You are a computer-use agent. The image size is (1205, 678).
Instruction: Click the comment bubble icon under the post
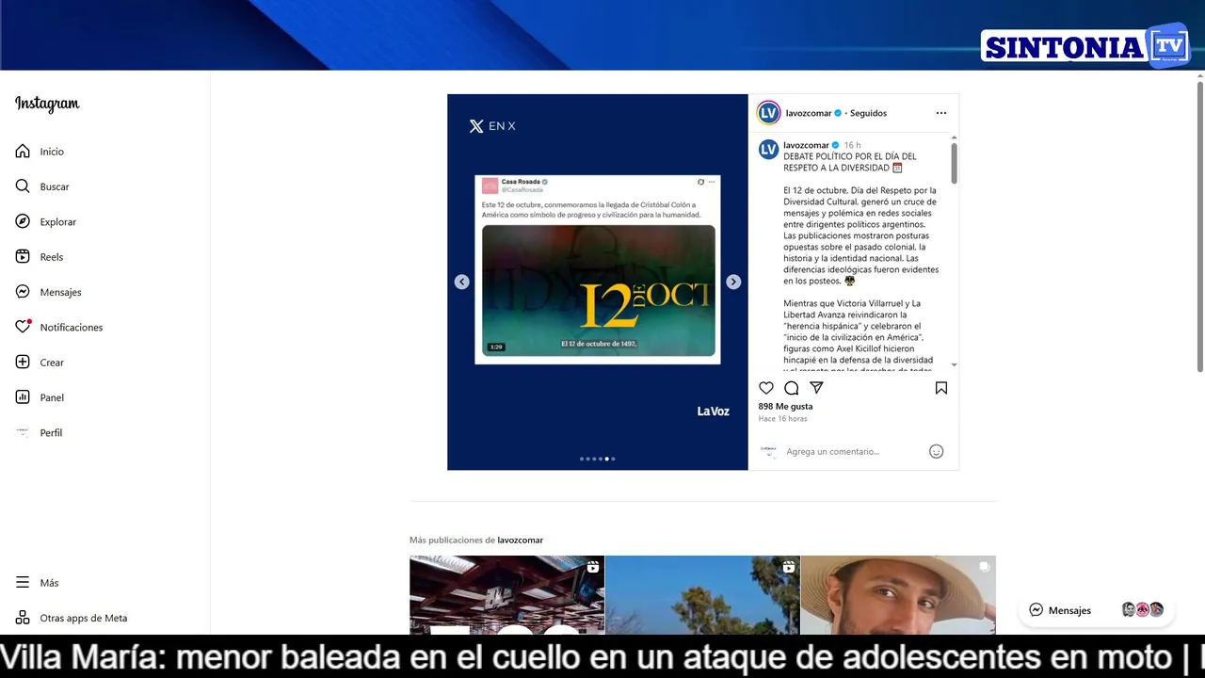tap(792, 388)
